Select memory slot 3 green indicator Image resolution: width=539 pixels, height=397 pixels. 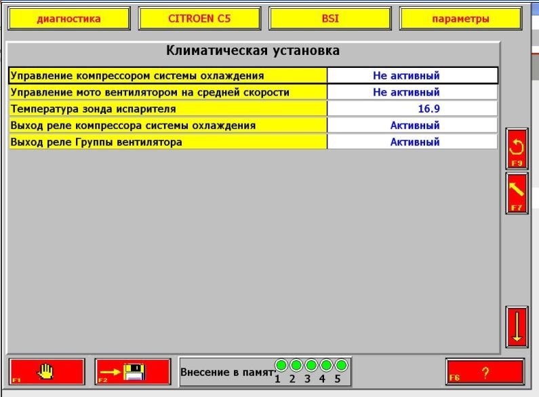(x=311, y=366)
